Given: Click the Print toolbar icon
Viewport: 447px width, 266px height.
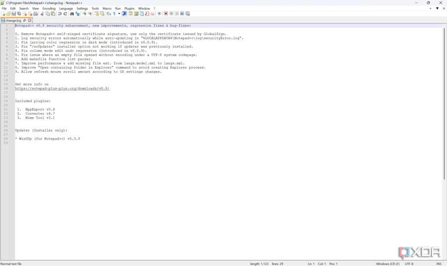Looking at the screenshot, I should 36,13.
